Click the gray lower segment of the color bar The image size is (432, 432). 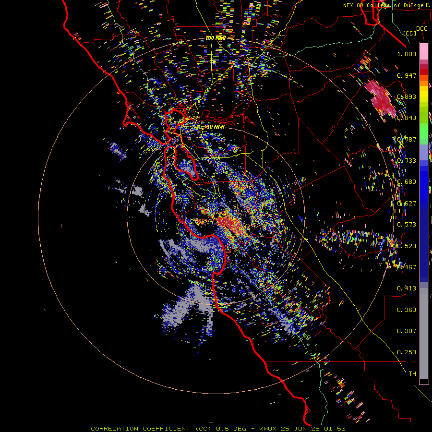tap(424, 334)
